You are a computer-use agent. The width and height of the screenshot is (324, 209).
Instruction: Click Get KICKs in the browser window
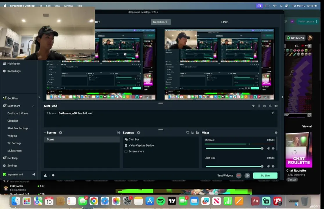[295, 38]
